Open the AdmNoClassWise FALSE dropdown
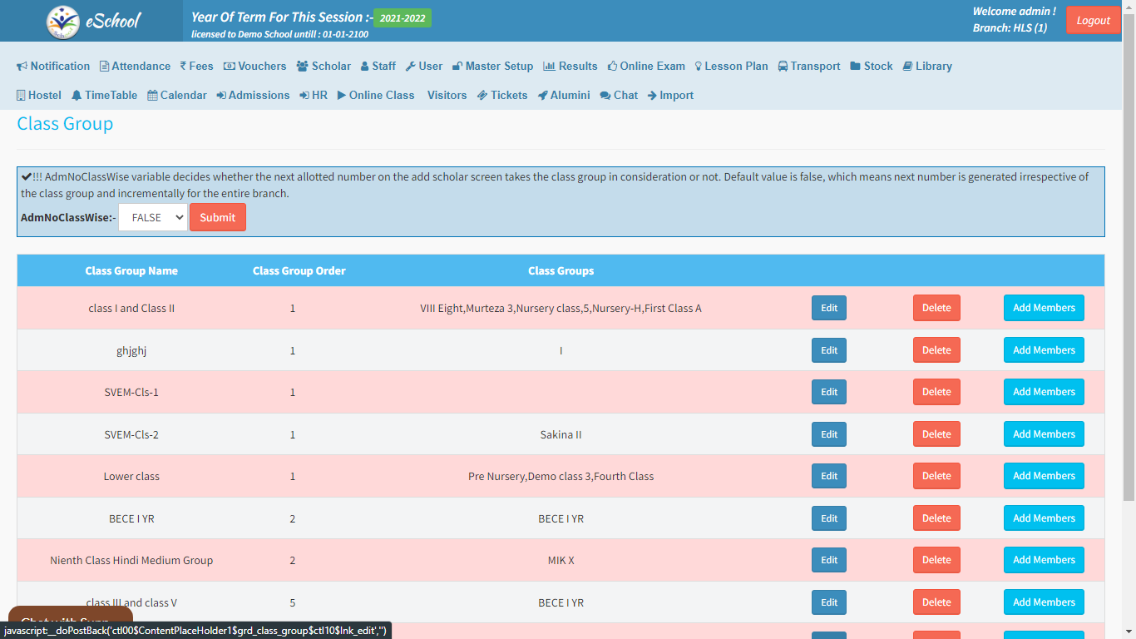The width and height of the screenshot is (1136, 639). click(x=153, y=218)
